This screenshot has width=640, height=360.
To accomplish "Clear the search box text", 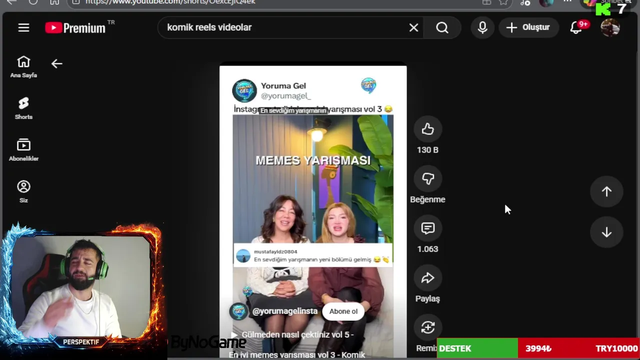I will coord(413,27).
